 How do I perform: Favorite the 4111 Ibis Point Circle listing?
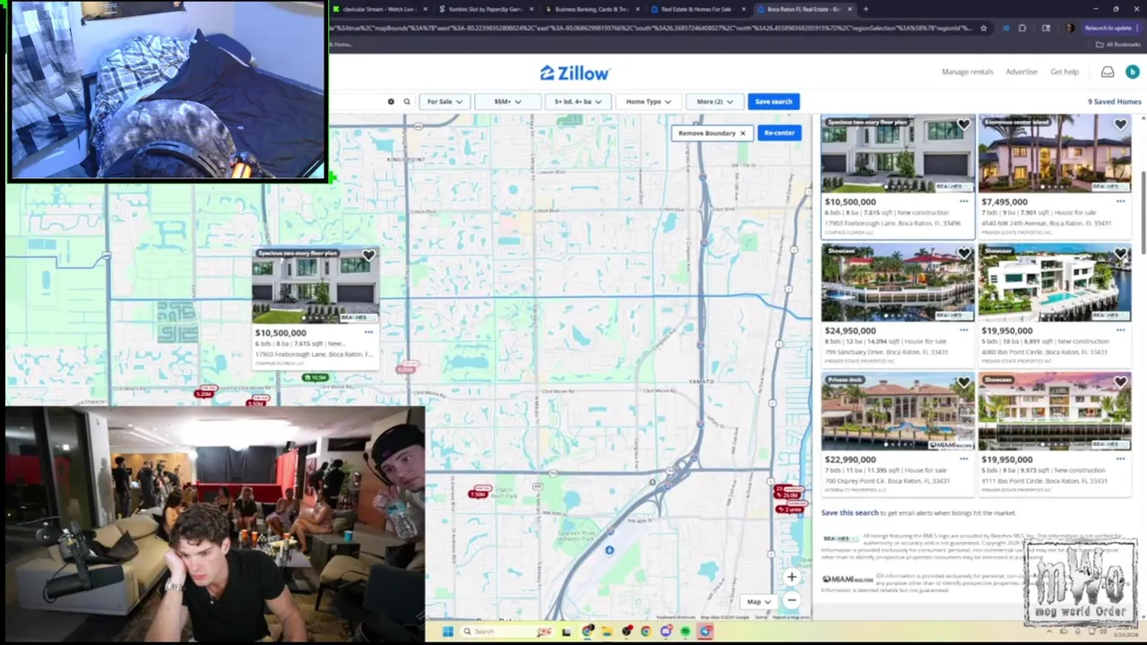(x=1120, y=383)
